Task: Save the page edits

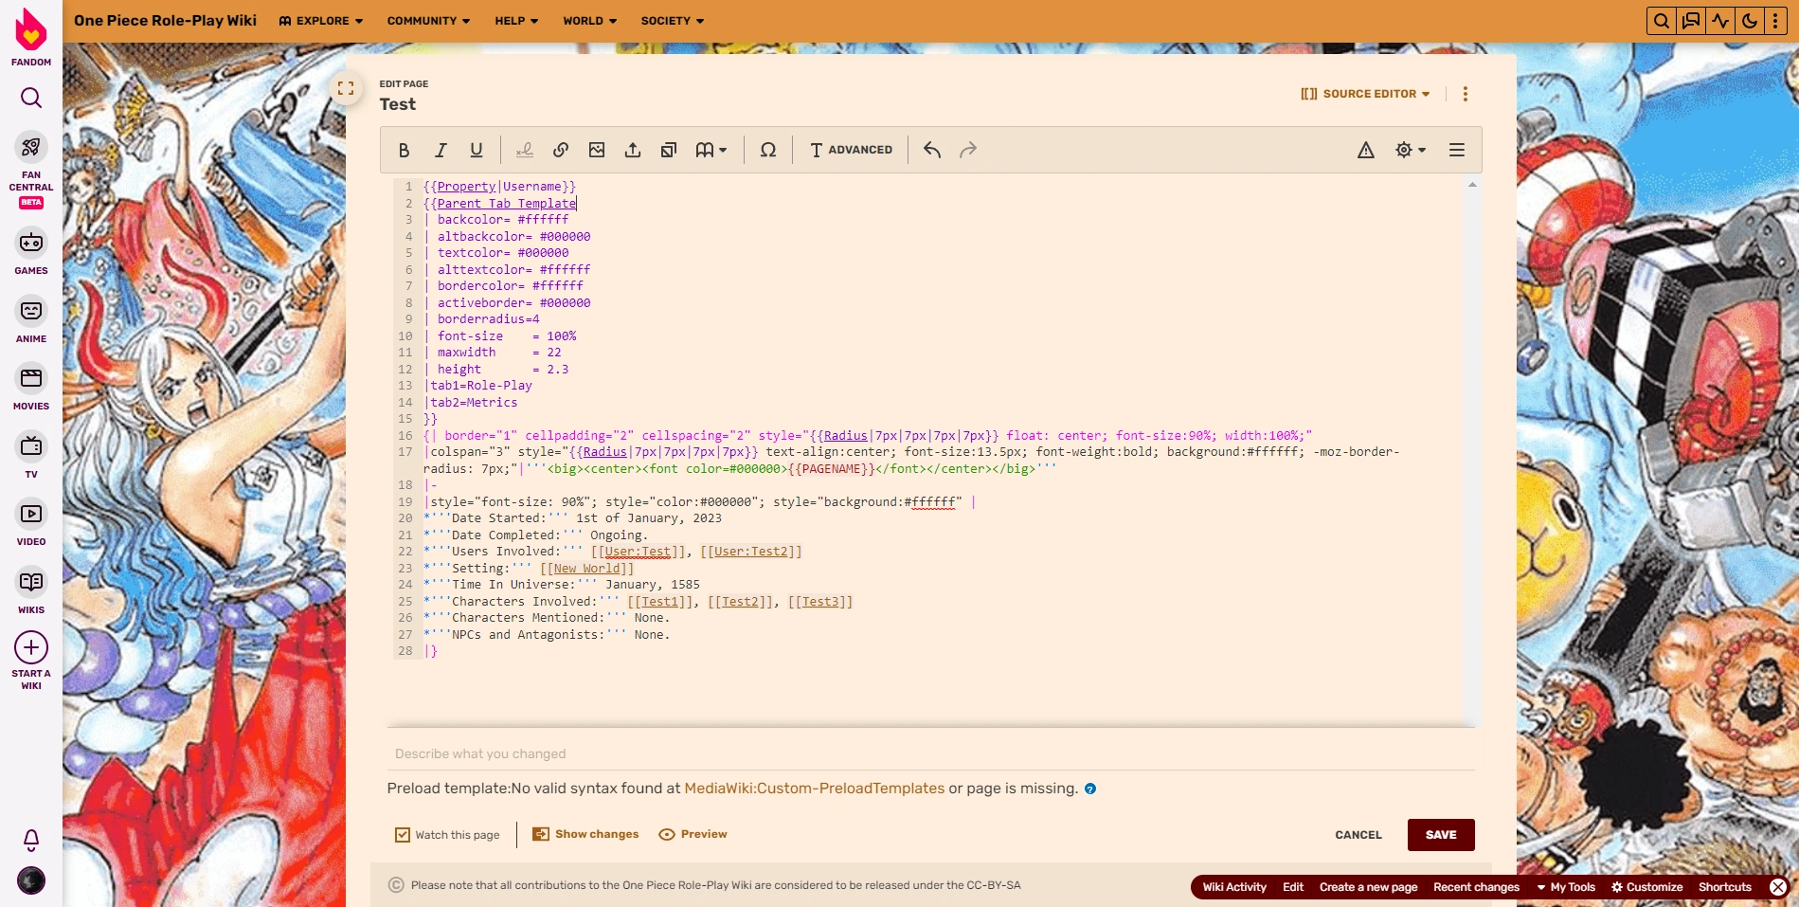Action: [1440, 835]
